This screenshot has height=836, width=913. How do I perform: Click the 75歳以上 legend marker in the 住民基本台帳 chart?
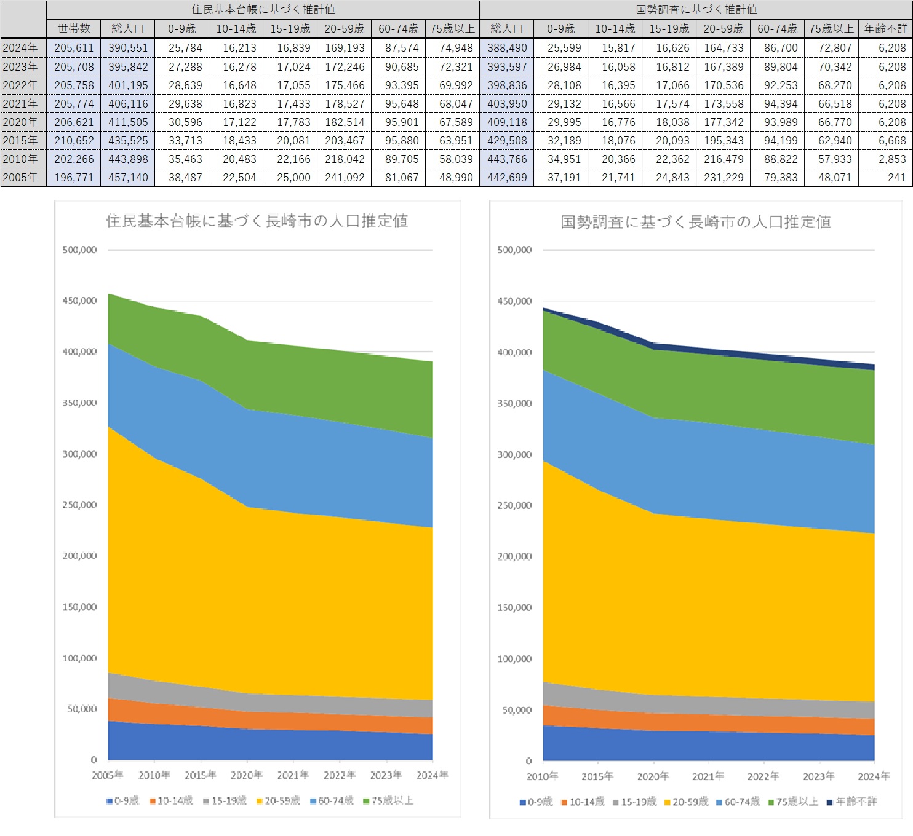(x=366, y=801)
